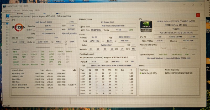Click the green NVMe drive status icon

(x=141, y=73)
